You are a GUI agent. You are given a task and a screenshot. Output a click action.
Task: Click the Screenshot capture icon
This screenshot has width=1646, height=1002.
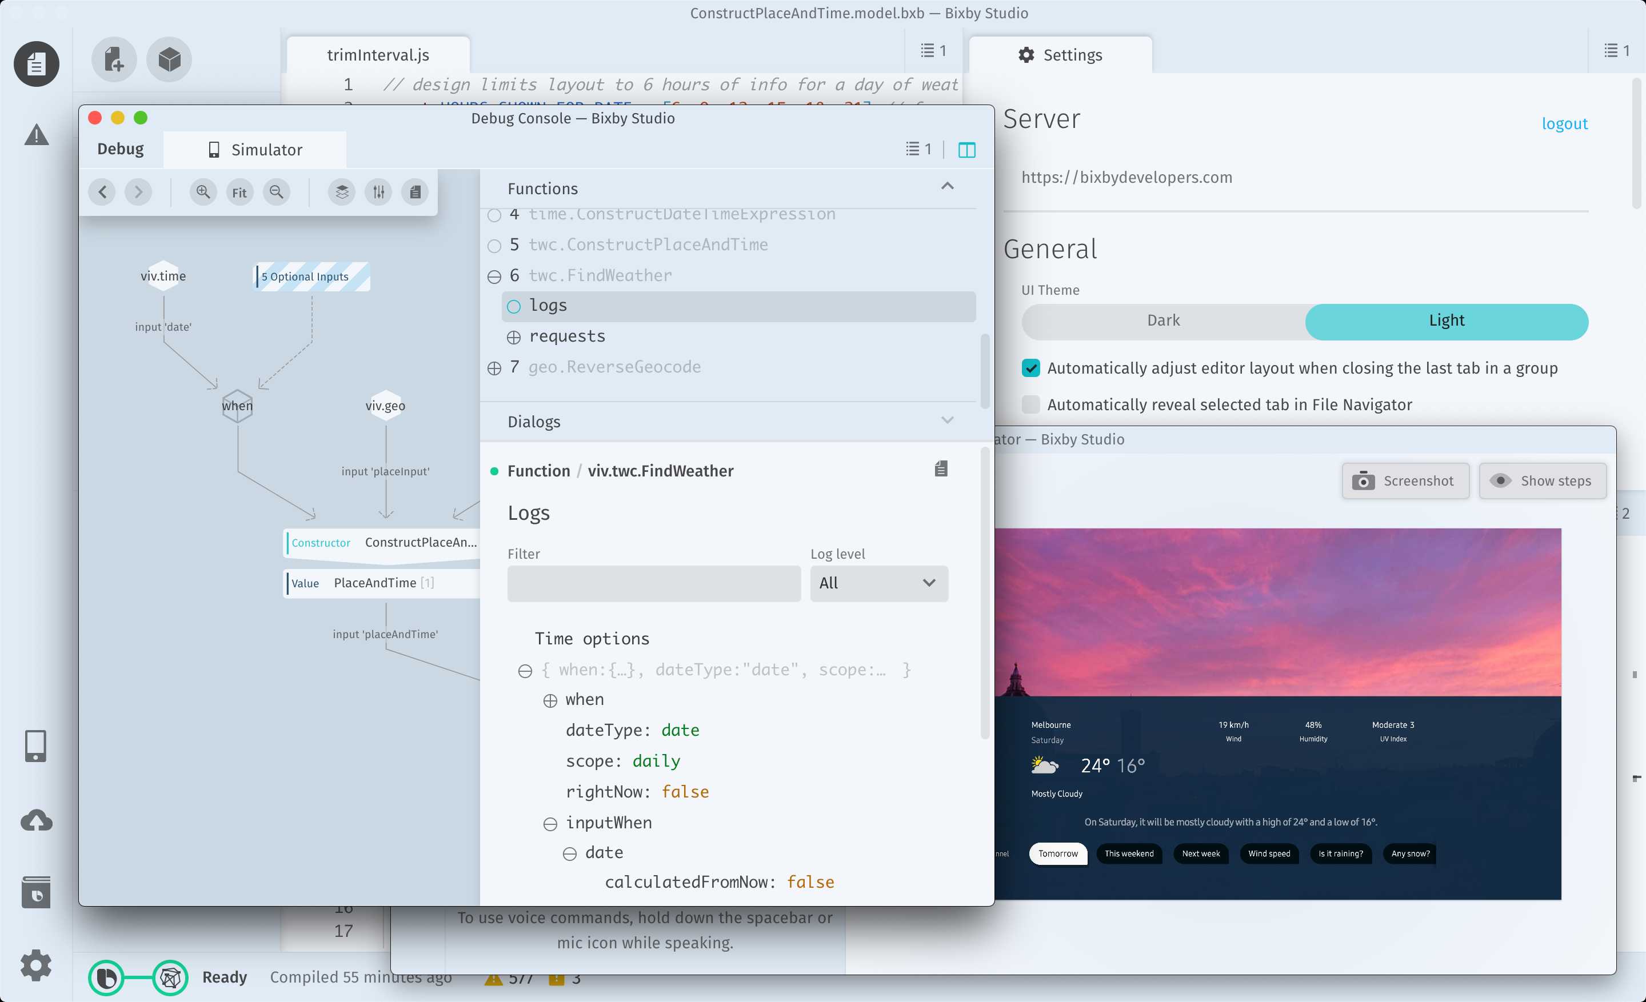point(1363,480)
